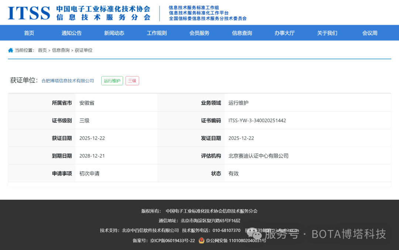Click 信息技术服务标准工作组 header text
The image size is (399, 250).
(x=194, y=8)
